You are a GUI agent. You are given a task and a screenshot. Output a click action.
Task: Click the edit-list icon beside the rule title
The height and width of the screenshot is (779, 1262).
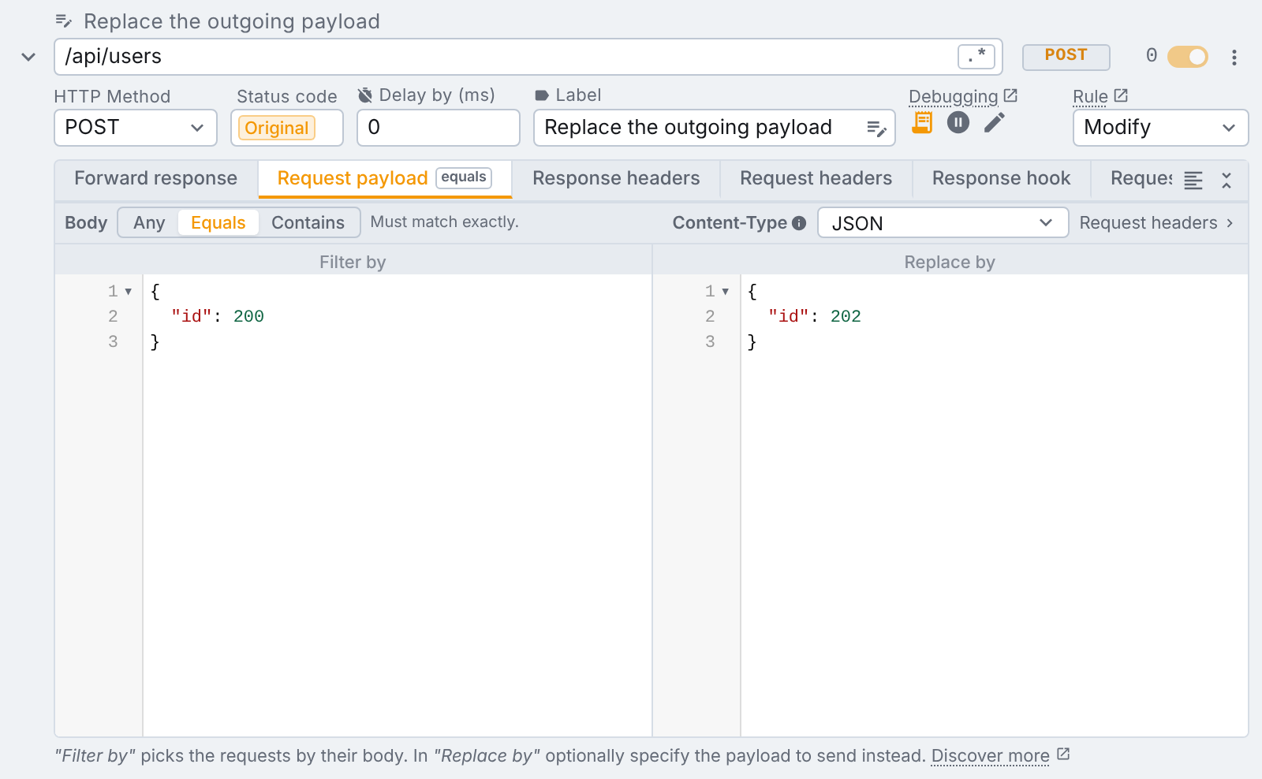[x=64, y=21]
